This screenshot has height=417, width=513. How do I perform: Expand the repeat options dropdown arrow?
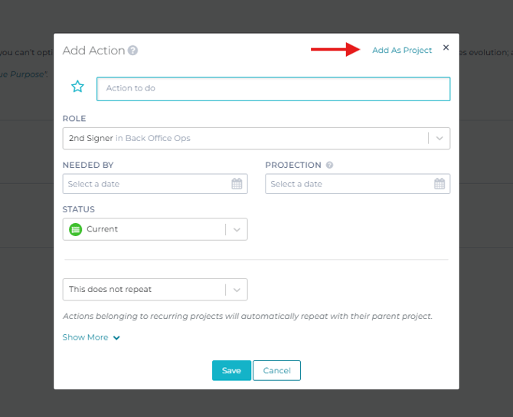click(237, 290)
